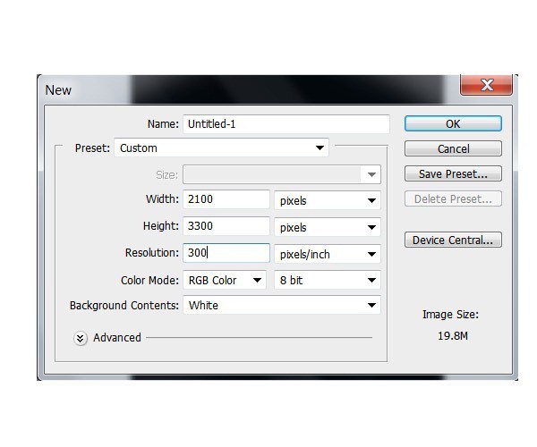537x447 pixels.
Task: Click the Delete Preset... button
Action: pos(453,199)
